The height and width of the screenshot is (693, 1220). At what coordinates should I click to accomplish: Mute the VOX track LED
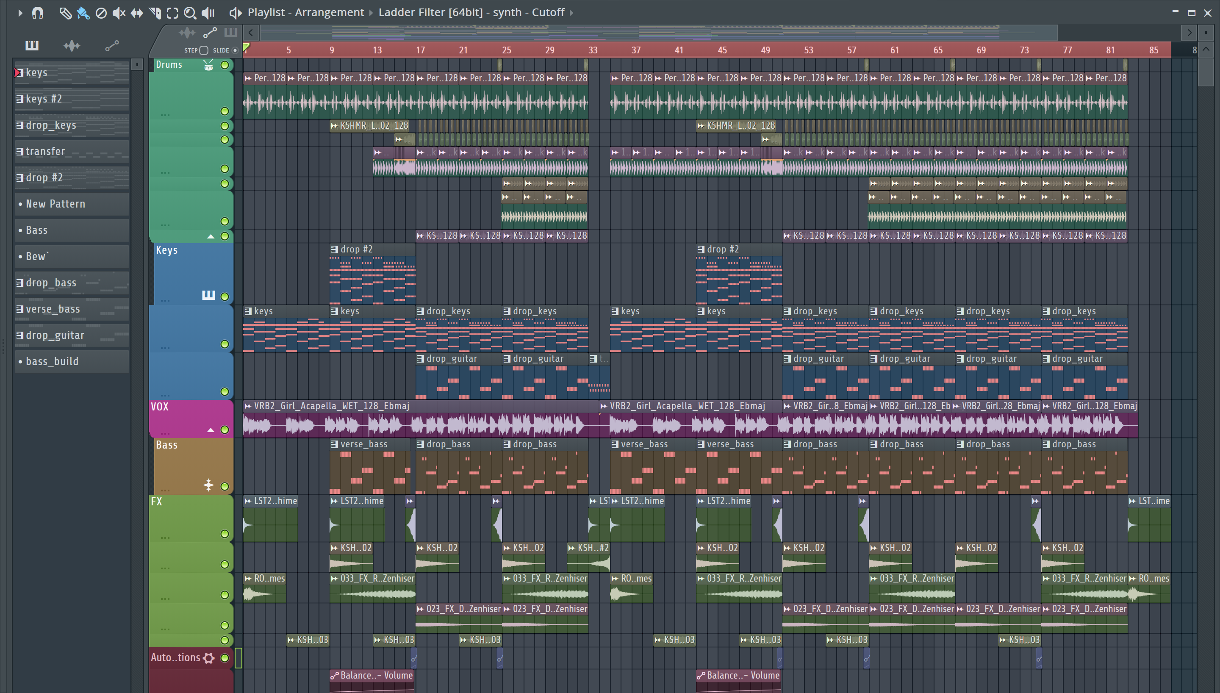(225, 430)
